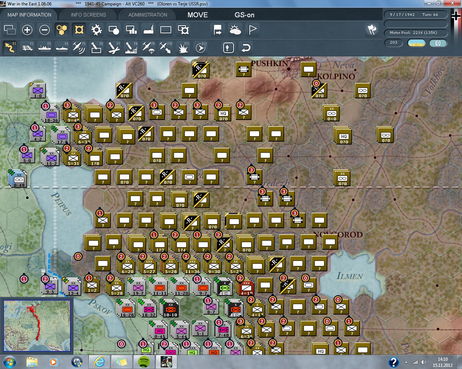This screenshot has height=369, width=462.
Task: Select the orange armored unit labeled 16-28
Action: 127,309
